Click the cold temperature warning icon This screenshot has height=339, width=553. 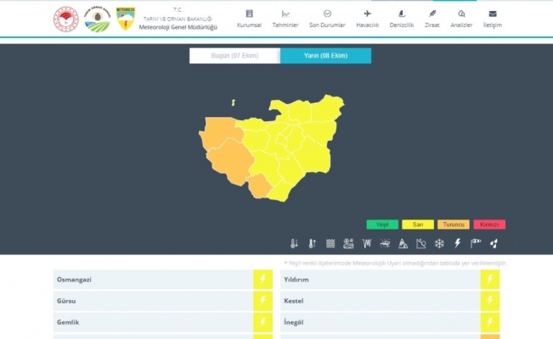pyautogui.click(x=294, y=244)
